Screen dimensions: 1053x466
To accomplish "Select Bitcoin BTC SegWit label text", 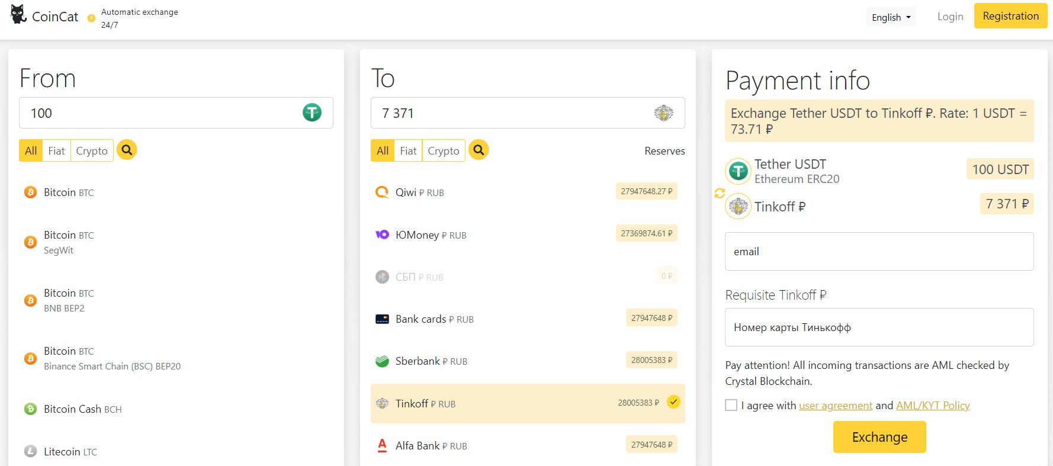I will (x=69, y=242).
